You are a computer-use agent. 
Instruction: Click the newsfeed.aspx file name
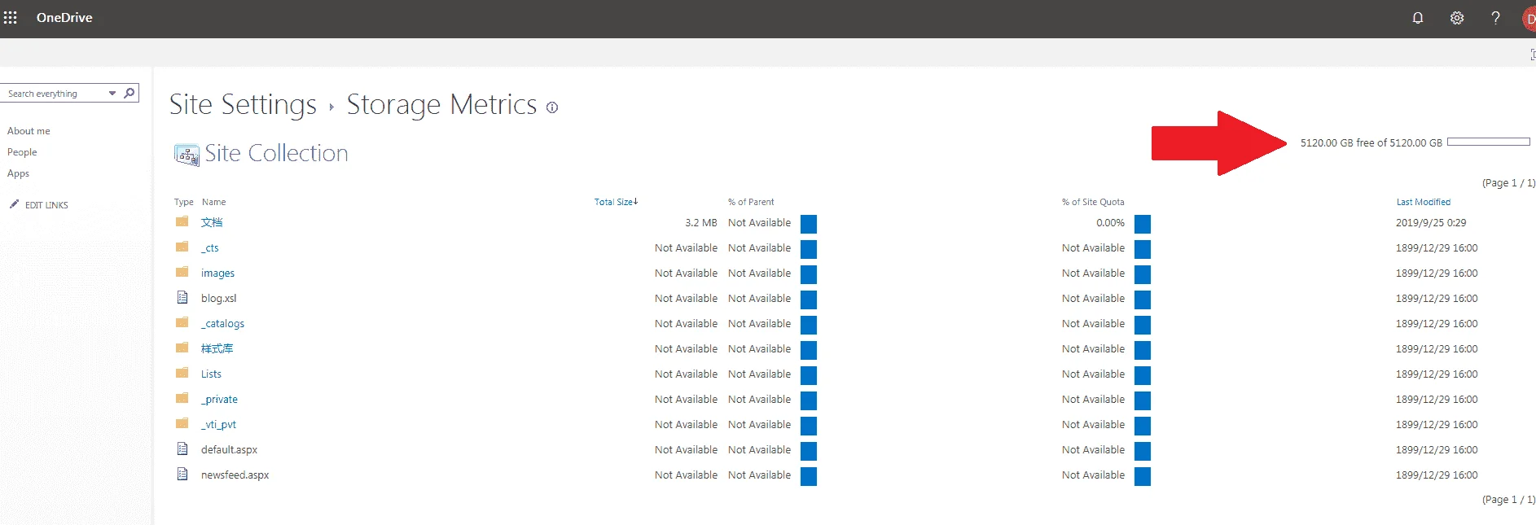click(x=235, y=475)
